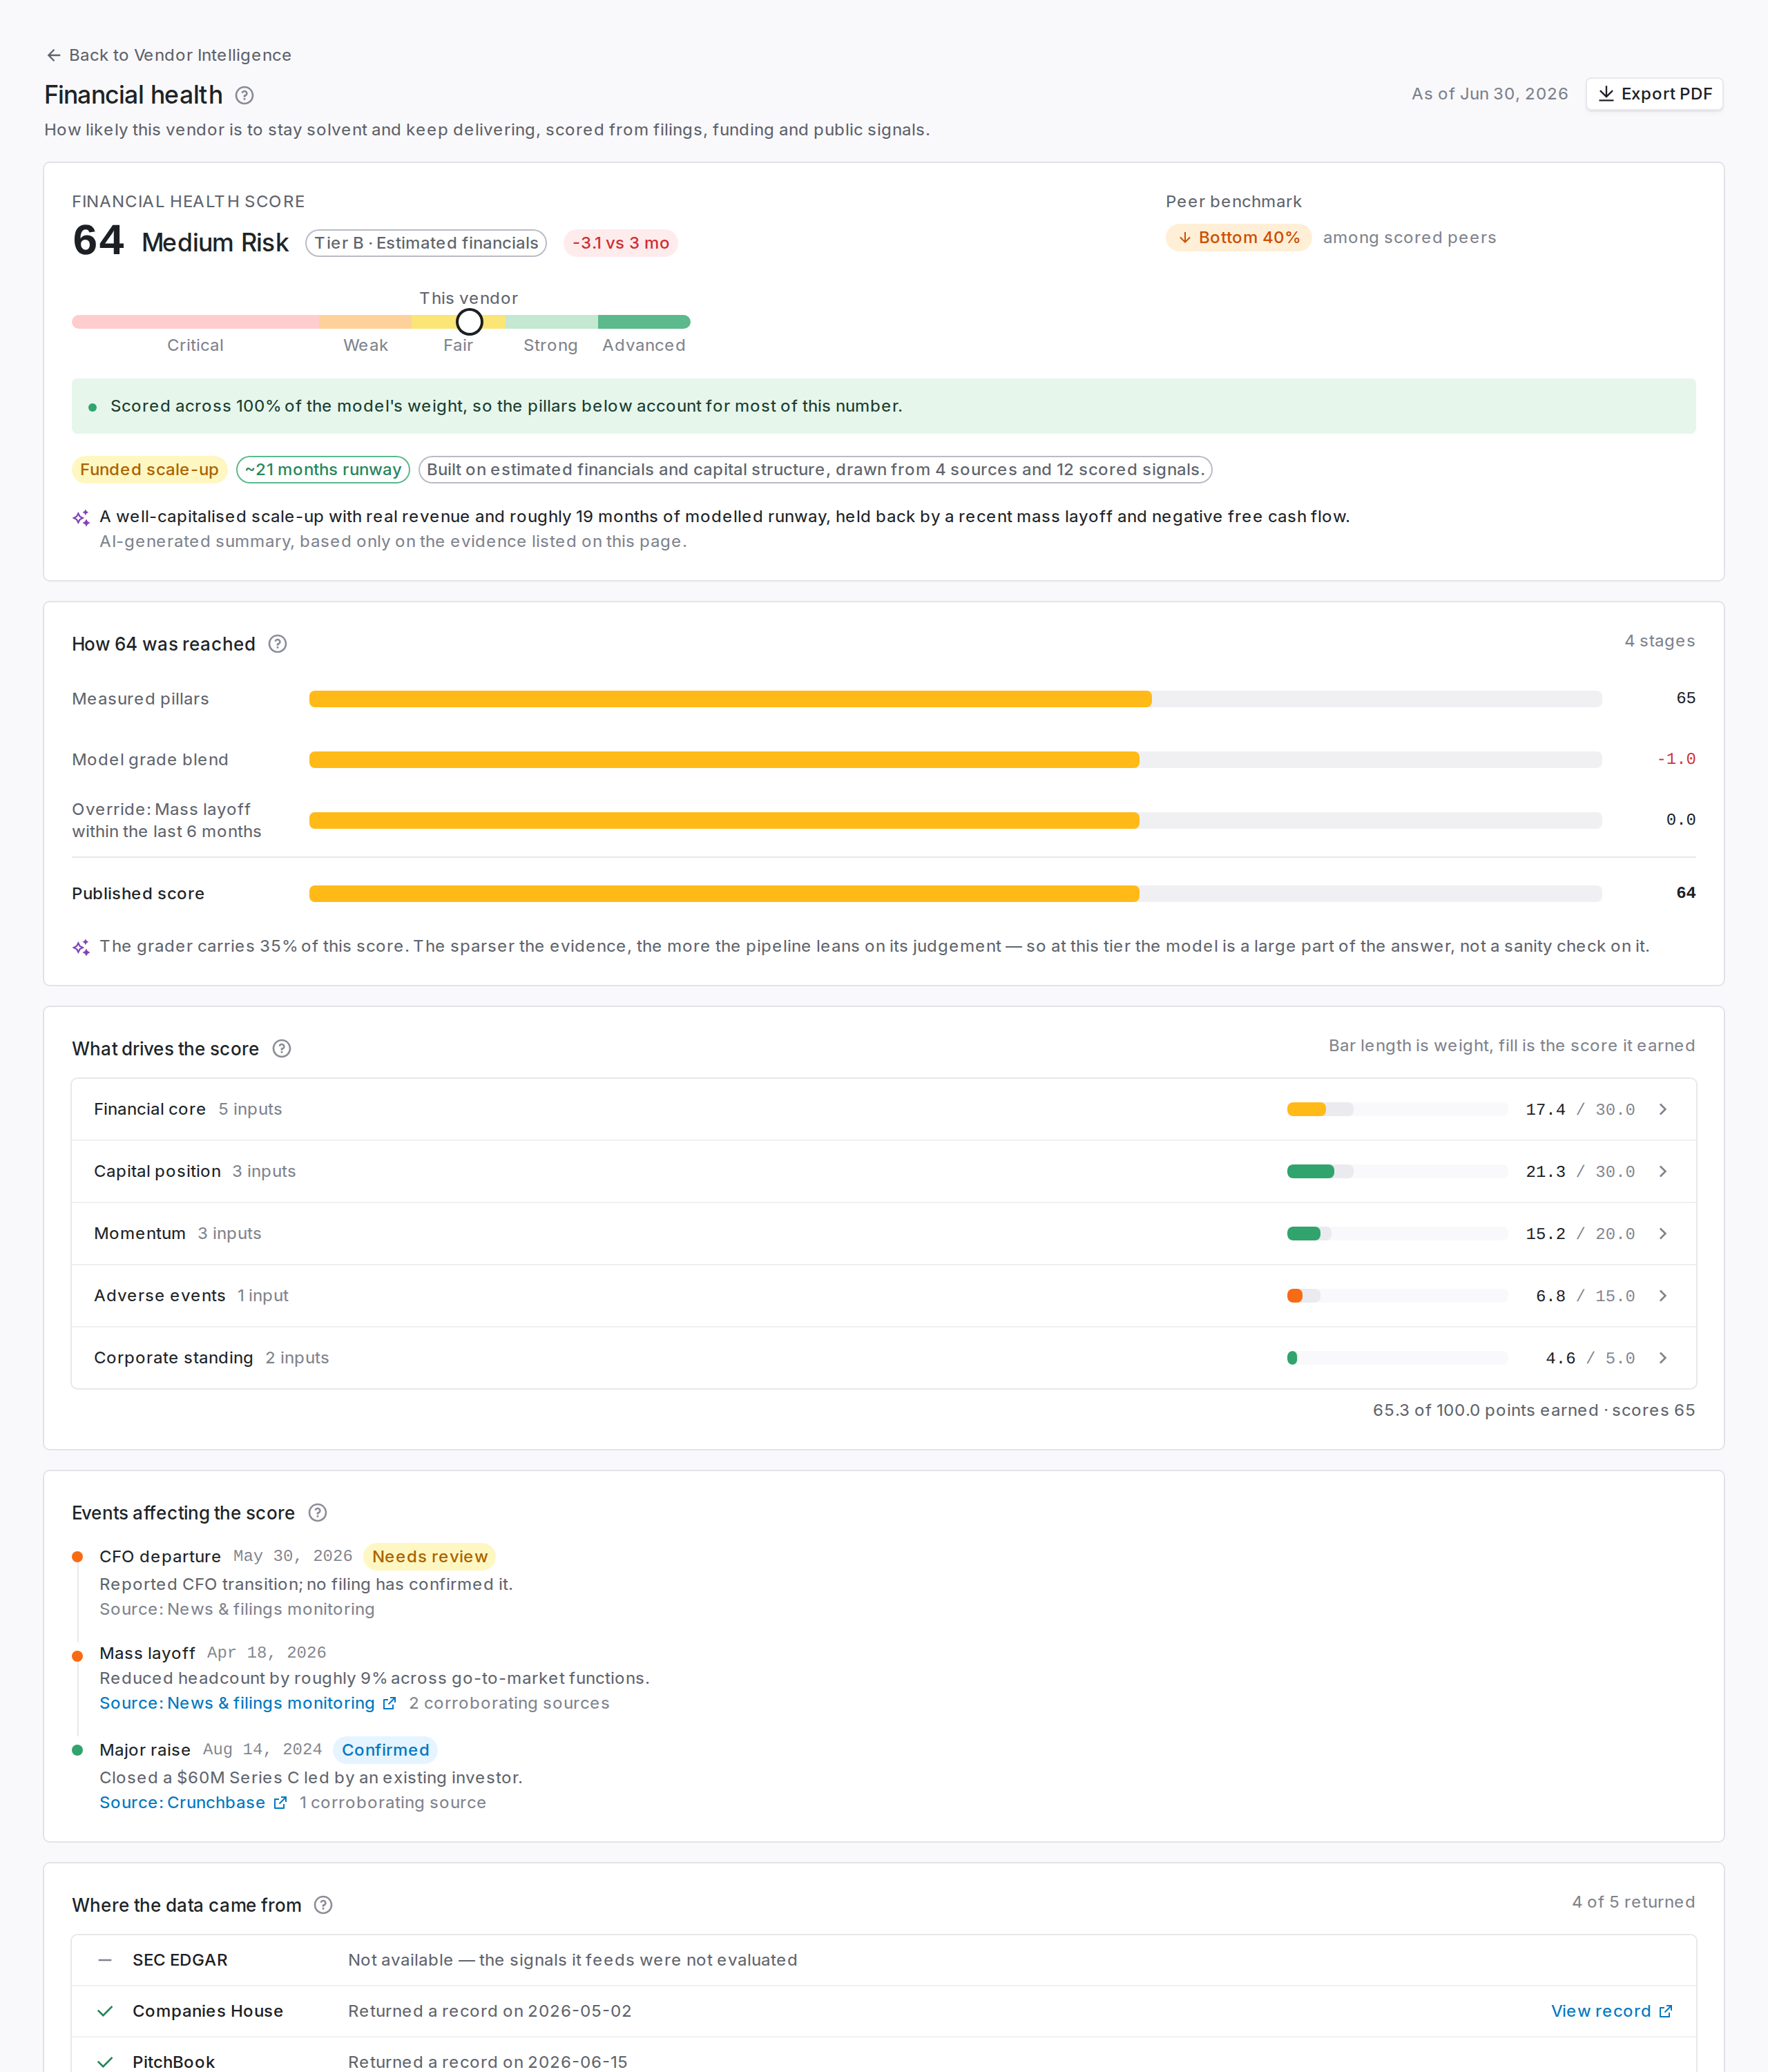
Task: Click the -3.1 vs 3 mo change badge
Action: point(621,243)
